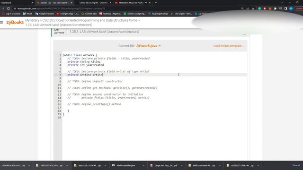Open the bookmark to the right of Desmos Graphing
The height and width of the screenshot is (170, 303).
click(158, 14)
